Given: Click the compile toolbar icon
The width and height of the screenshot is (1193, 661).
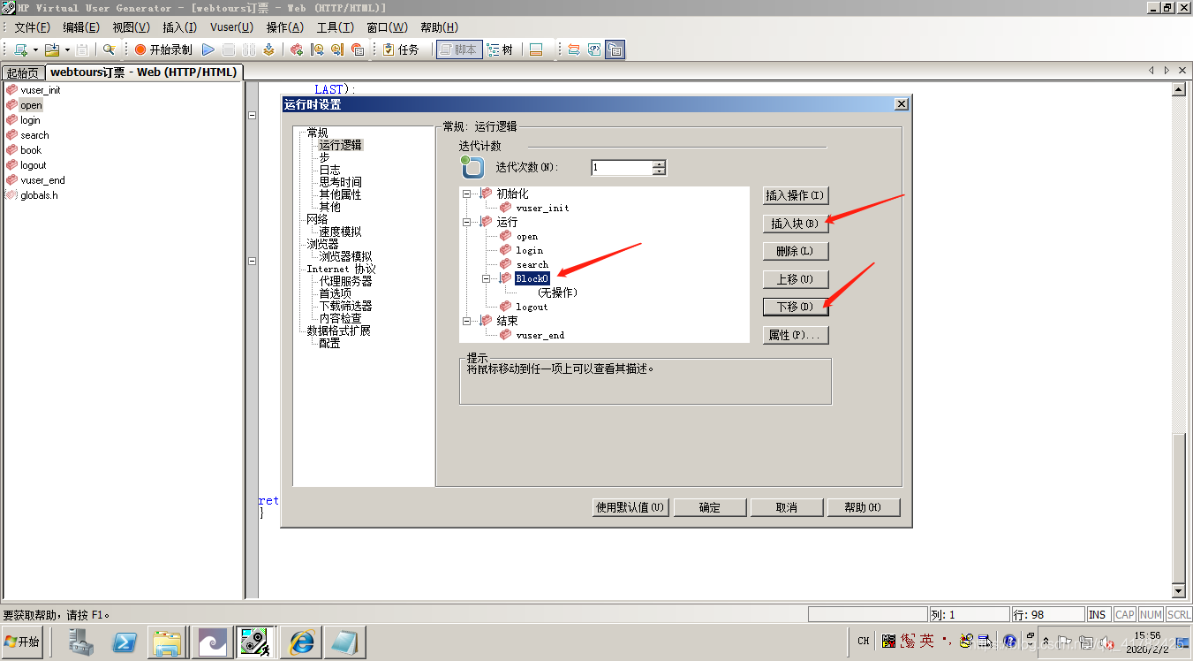Looking at the screenshot, I should point(268,49).
